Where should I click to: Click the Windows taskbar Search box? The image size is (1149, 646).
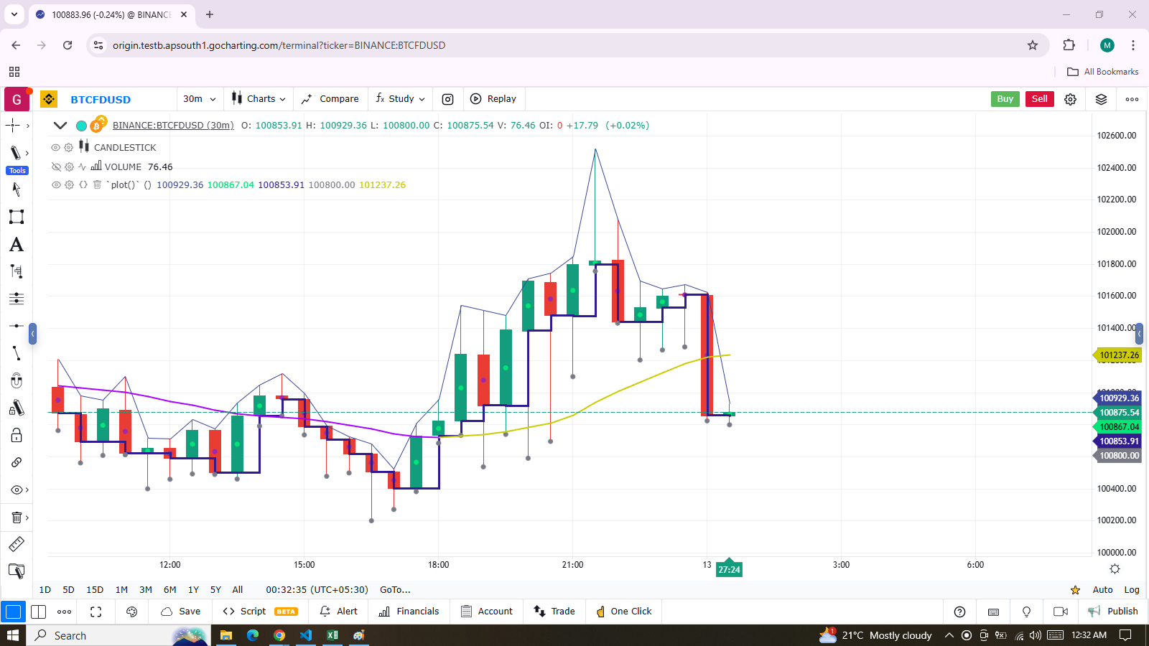(x=101, y=635)
